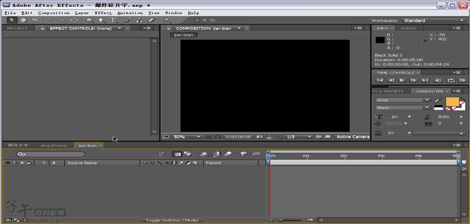Click the jian bian breadcrumb button
The image size is (470, 224).
coord(184,35)
